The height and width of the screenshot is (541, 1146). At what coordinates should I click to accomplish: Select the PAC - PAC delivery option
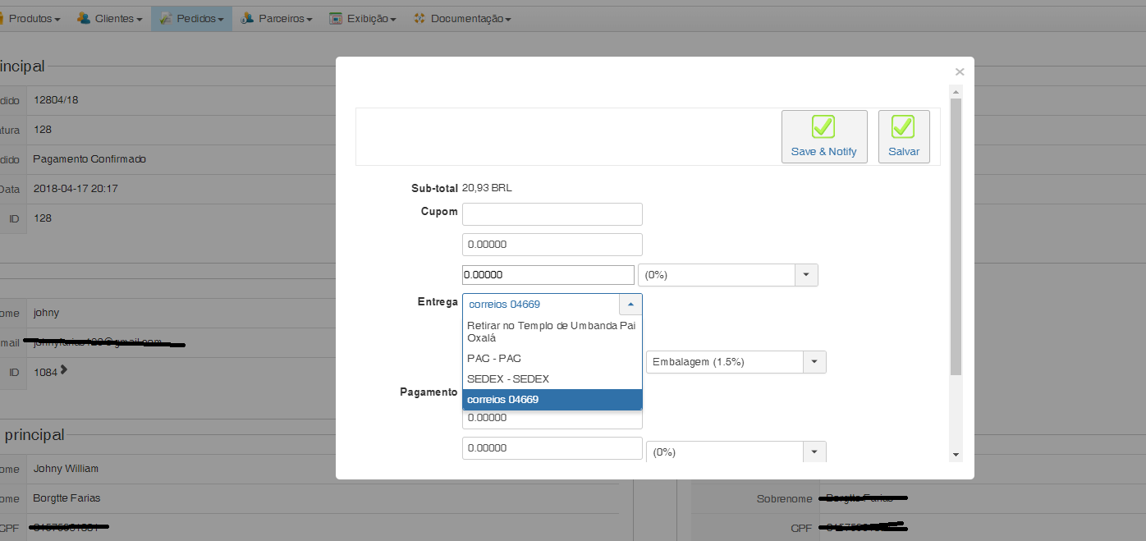point(552,358)
